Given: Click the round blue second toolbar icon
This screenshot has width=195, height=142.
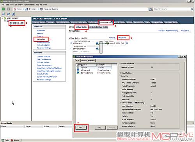Looking at the screenshot, I should pos(9,14).
